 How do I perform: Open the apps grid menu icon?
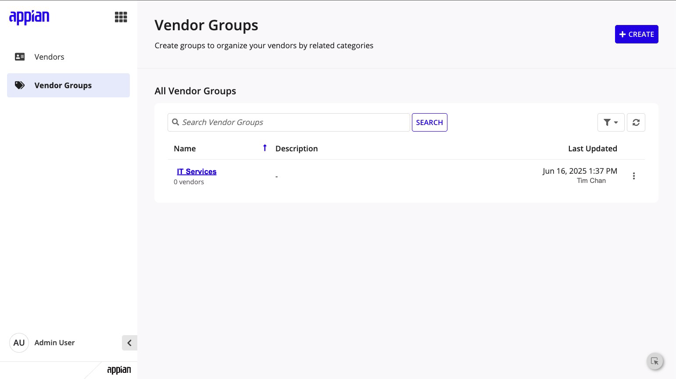pyautogui.click(x=121, y=17)
